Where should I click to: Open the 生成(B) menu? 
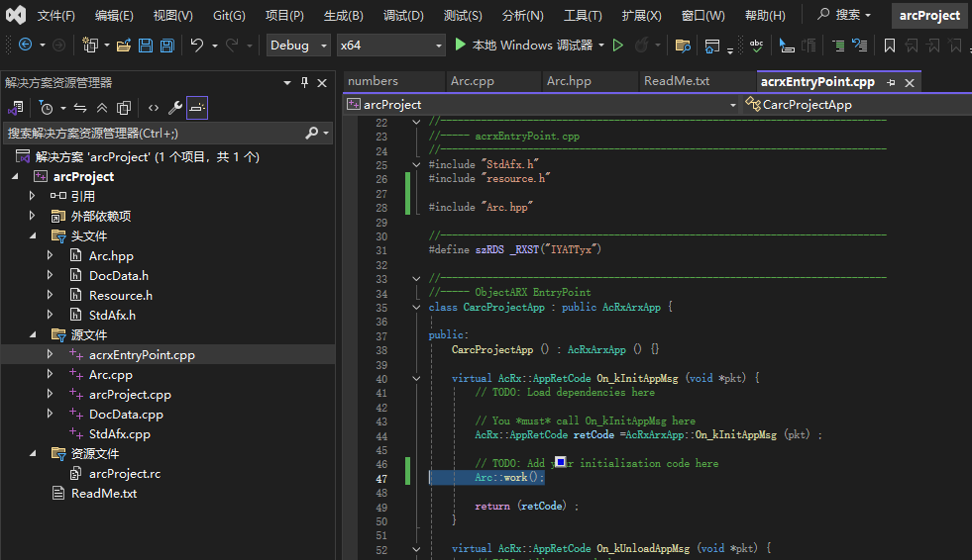pyautogui.click(x=343, y=16)
